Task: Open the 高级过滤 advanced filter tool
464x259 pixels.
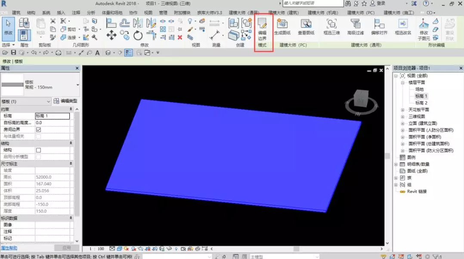Action: [x=356, y=27]
